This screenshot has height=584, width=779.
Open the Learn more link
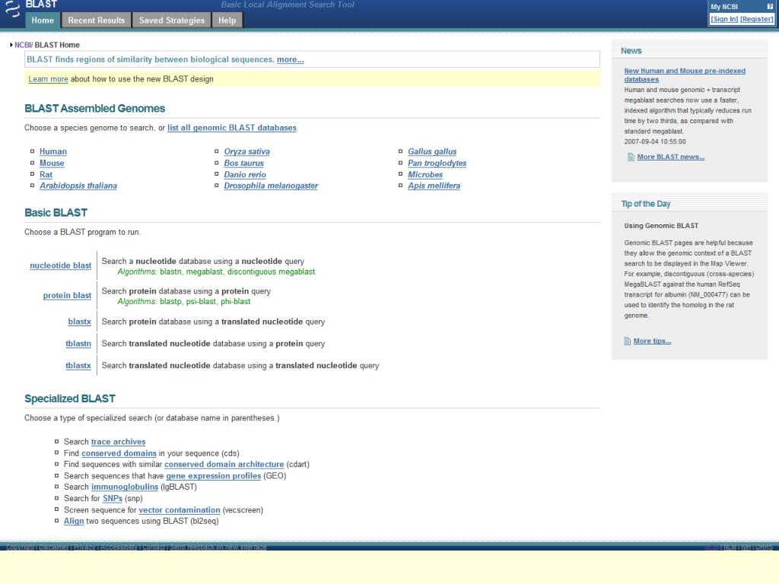point(48,79)
